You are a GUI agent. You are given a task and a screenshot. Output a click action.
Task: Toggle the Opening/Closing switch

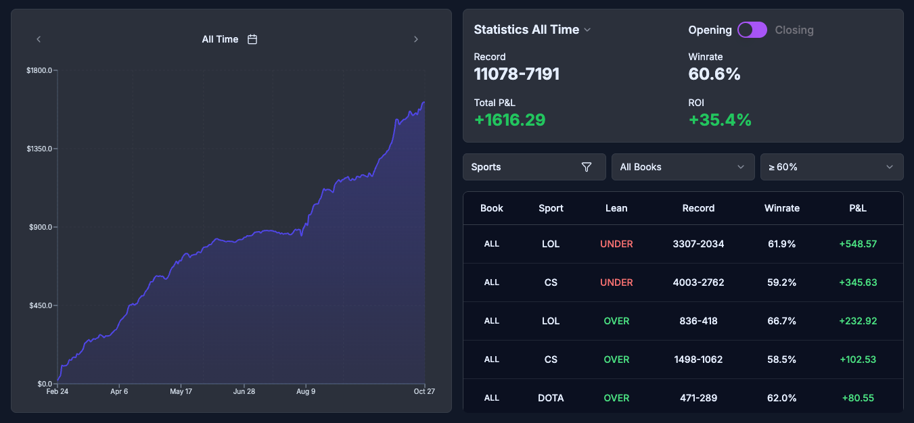click(x=752, y=30)
